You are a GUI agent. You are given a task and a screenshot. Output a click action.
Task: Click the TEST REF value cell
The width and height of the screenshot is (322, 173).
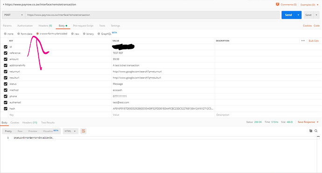(x=163, y=53)
